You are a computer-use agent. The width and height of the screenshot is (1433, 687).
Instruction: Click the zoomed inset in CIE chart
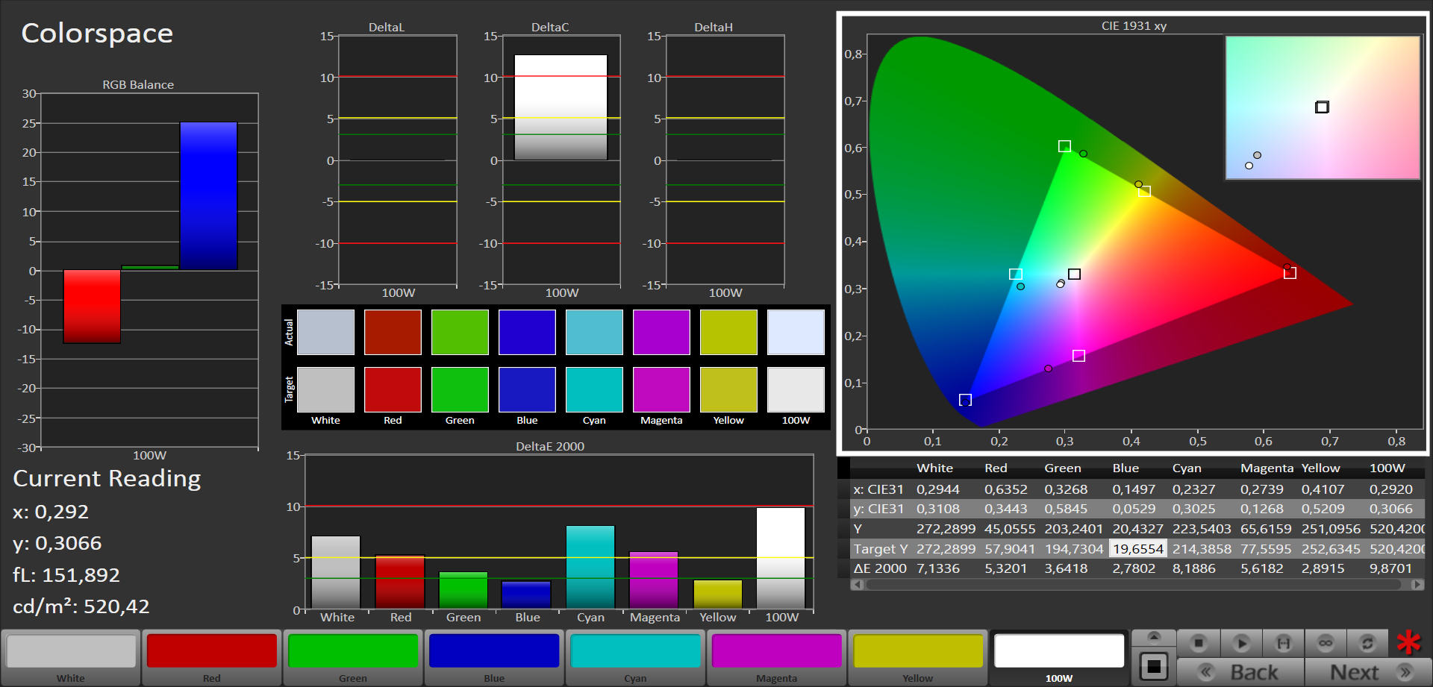(x=1322, y=108)
